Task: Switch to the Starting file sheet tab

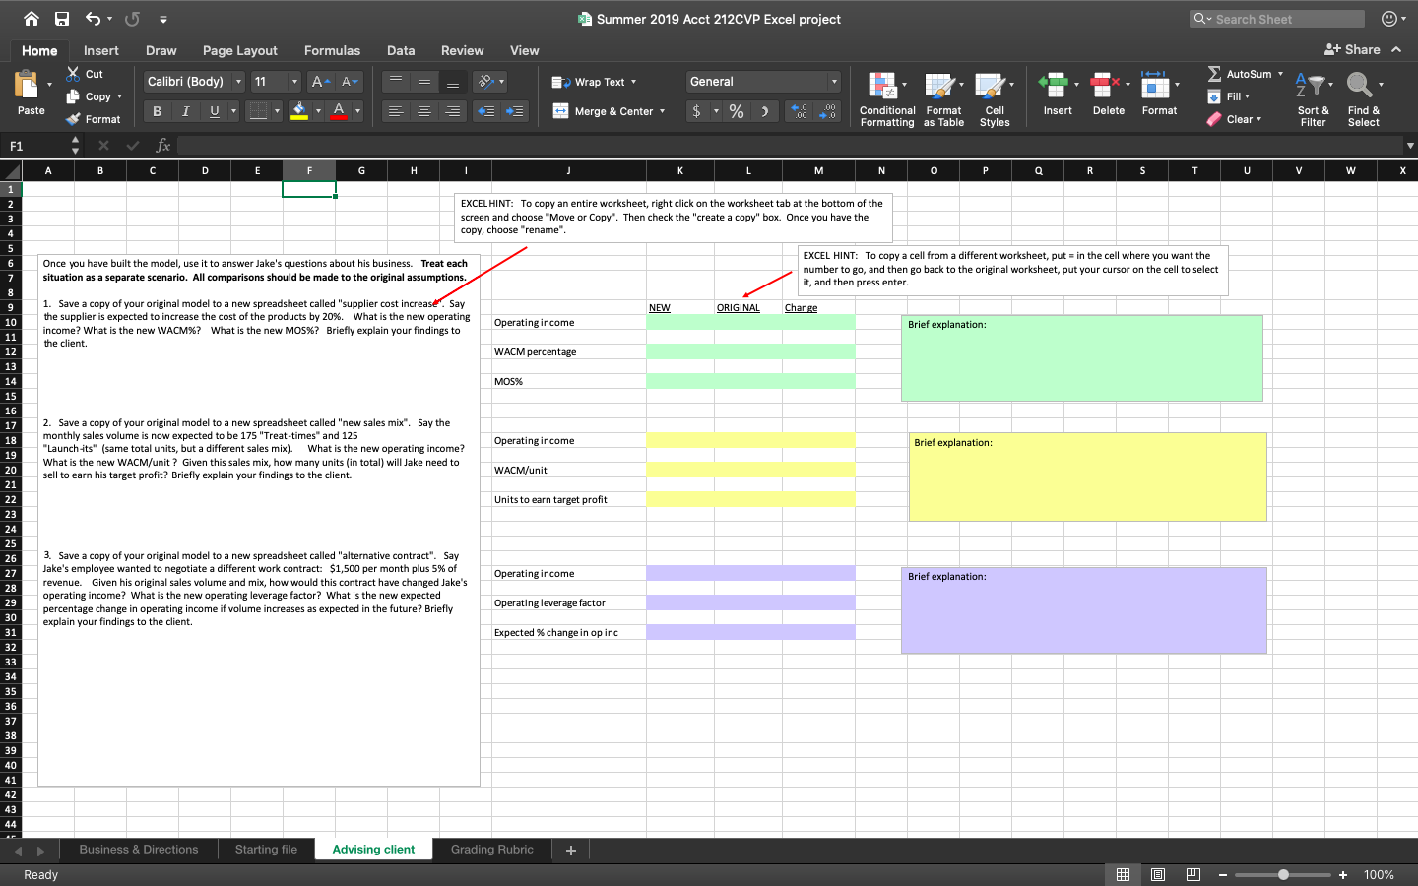Action: [x=266, y=850]
